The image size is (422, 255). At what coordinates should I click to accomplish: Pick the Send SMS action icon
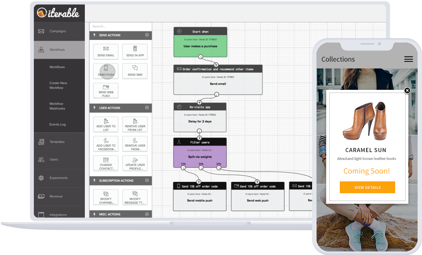coord(135,71)
